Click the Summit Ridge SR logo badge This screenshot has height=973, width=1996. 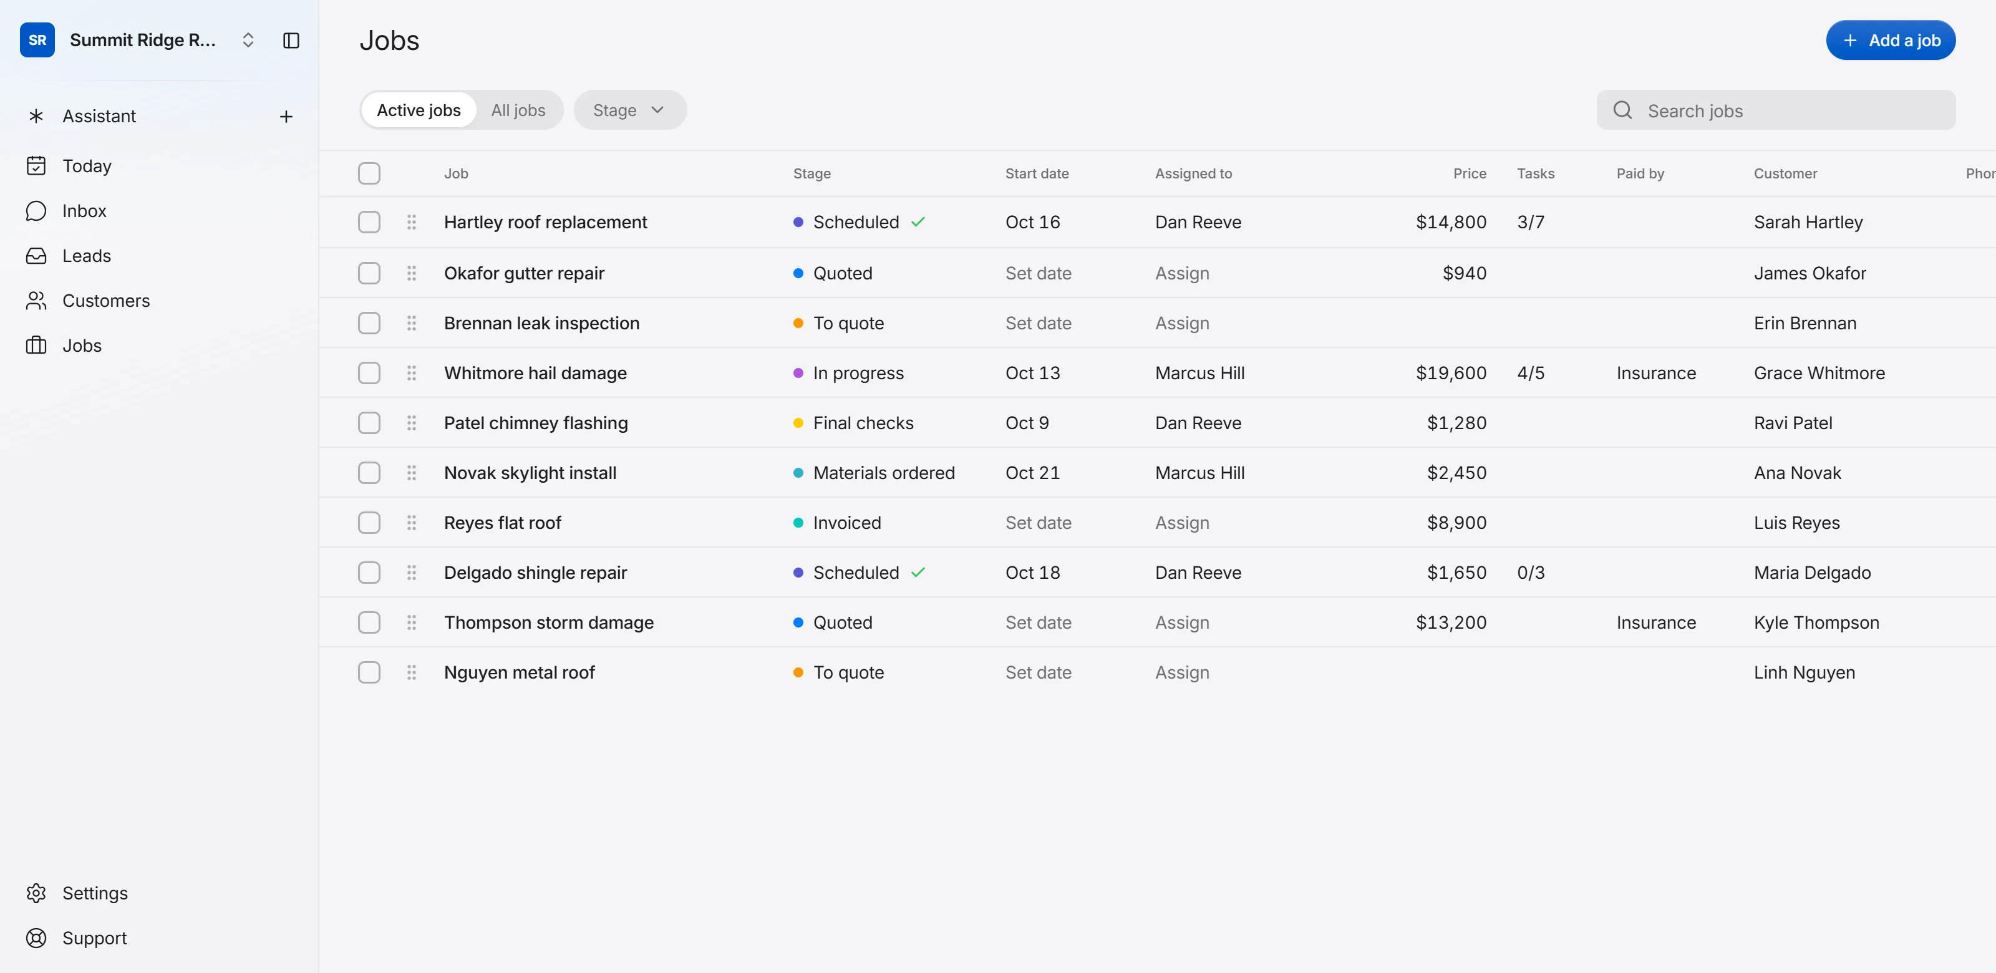point(37,41)
